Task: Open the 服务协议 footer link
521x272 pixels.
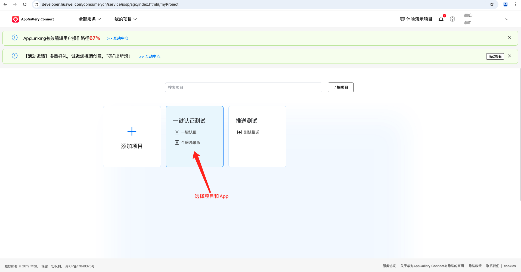Action: tap(389, 266)
